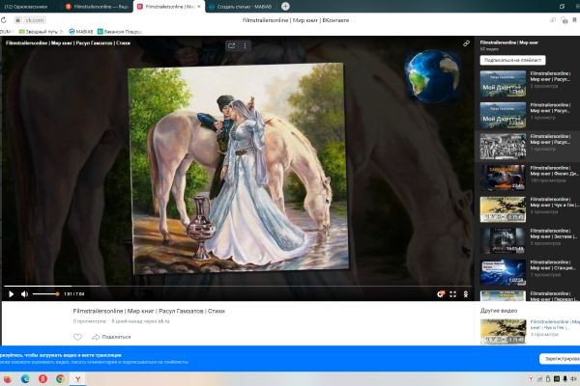
Task: Click the Yandex tray icon in system tray
Action: coord(531,379)
